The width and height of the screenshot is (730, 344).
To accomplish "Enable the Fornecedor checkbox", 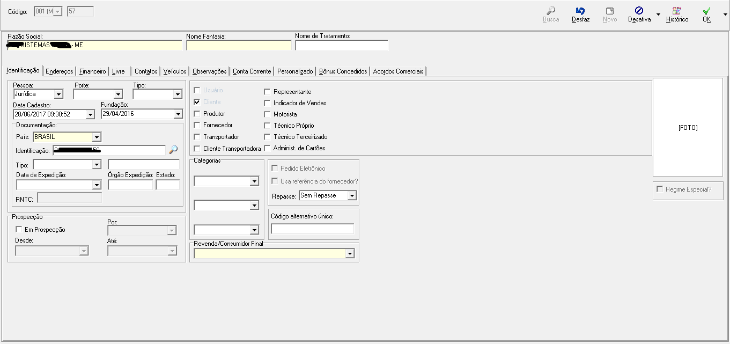I will point(198,125).
